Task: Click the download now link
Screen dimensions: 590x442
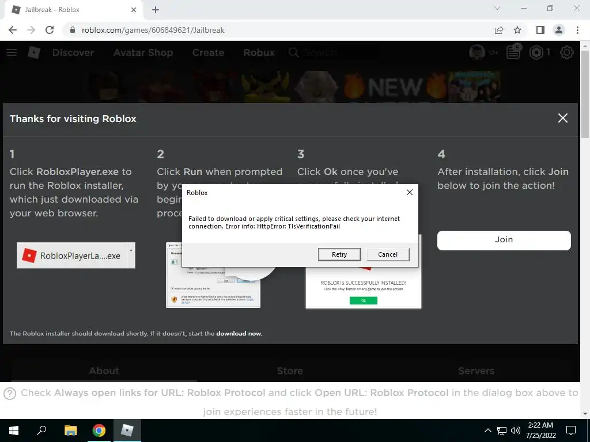Action: click(239, 333)
